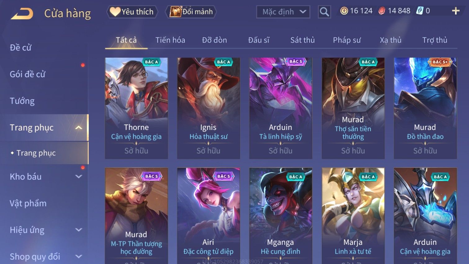Open the Mặc định sort dropdown
The image size is (469, 264).
[283, 12]
